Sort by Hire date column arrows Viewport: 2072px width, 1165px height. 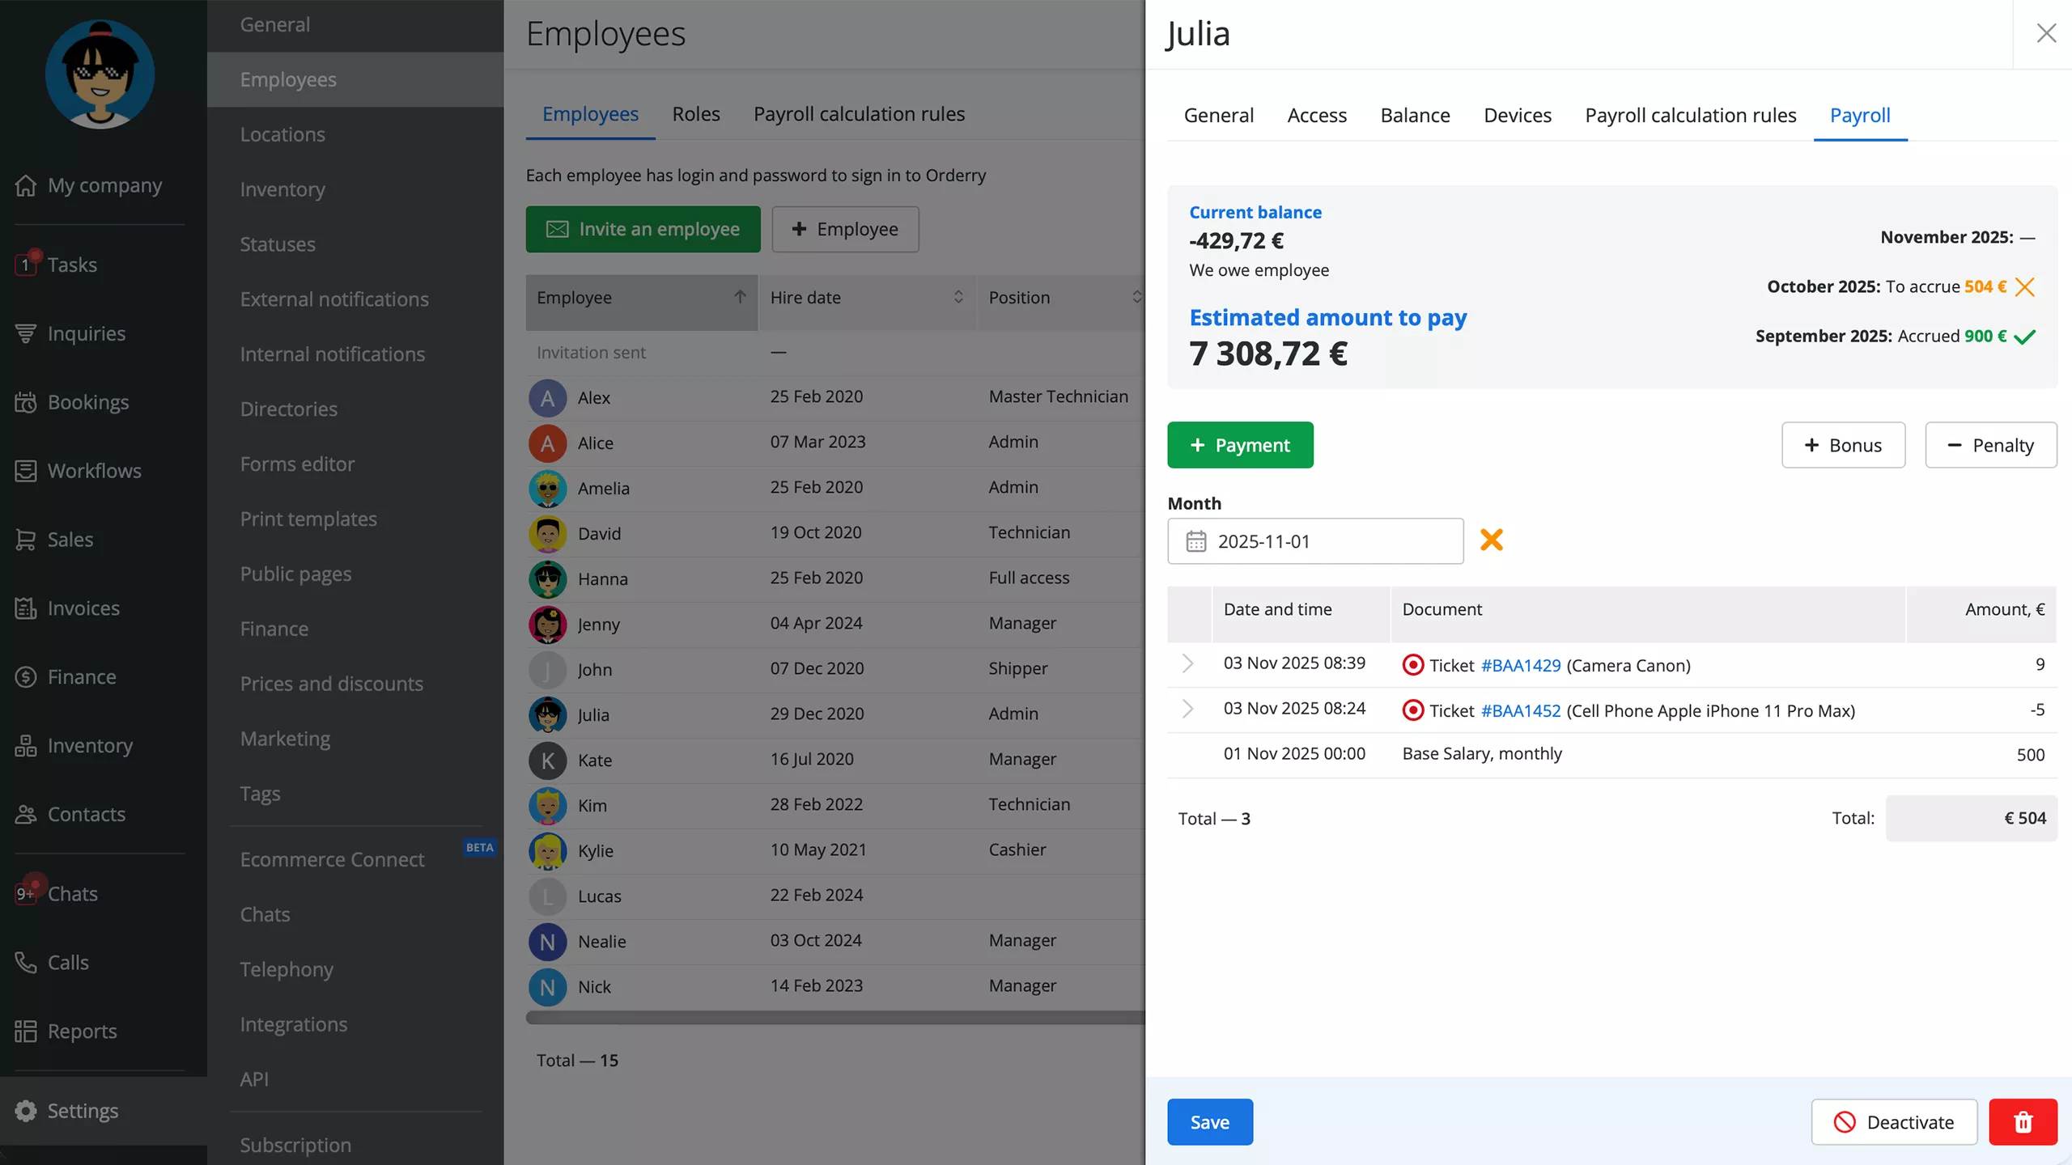[957, 297]
